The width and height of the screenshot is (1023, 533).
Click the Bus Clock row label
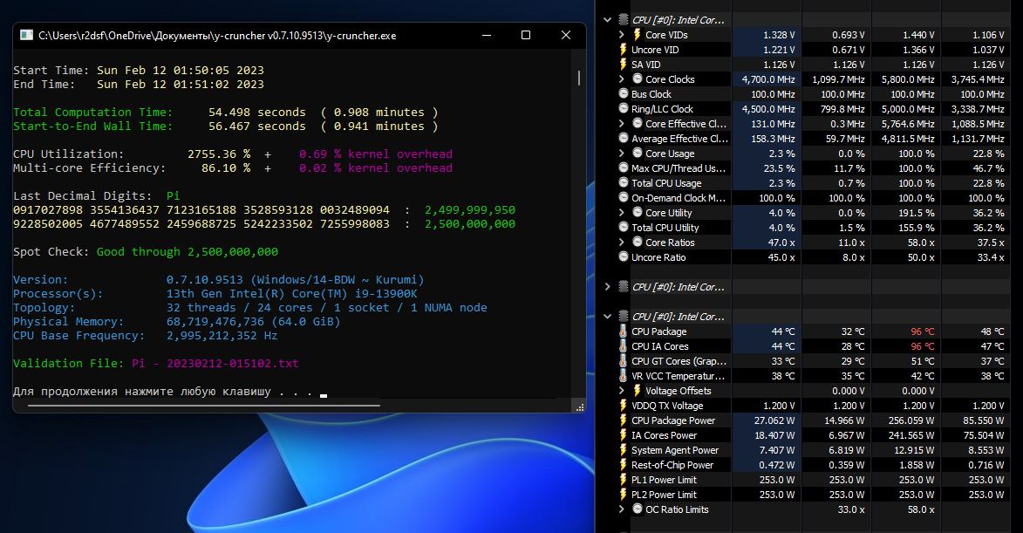tap(651, 94)
